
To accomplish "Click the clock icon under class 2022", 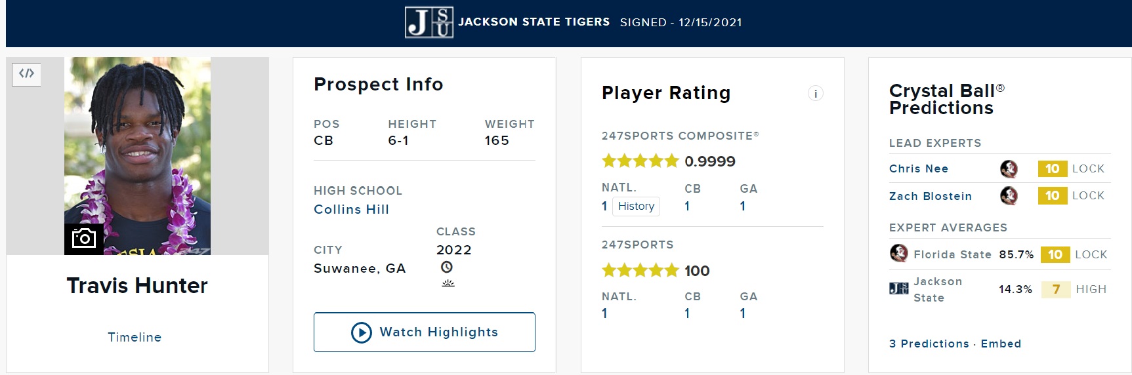I will pos(447,267).
